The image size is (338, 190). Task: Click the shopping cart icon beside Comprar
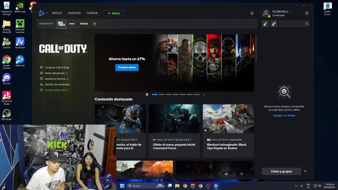click(41, 68)
